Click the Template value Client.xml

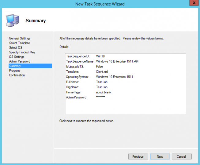(x=102, y=71)
